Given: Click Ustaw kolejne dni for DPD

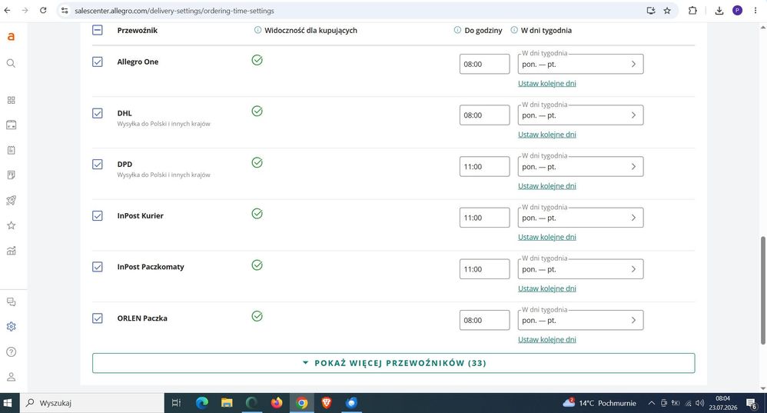Looking at the screenshot, I should click(547, 186).
